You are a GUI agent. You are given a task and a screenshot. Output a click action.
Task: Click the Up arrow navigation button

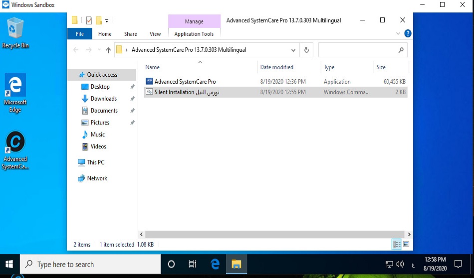click(108, 50)
